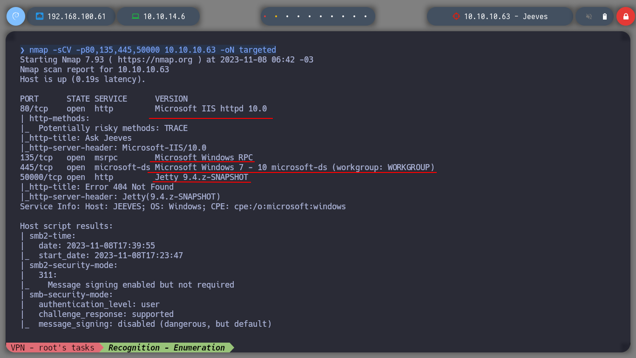Screen dimensions: 636x358
Task: Toggle the muted volume speaker icon
Action: pyautogui.click(x=589, y=16)
